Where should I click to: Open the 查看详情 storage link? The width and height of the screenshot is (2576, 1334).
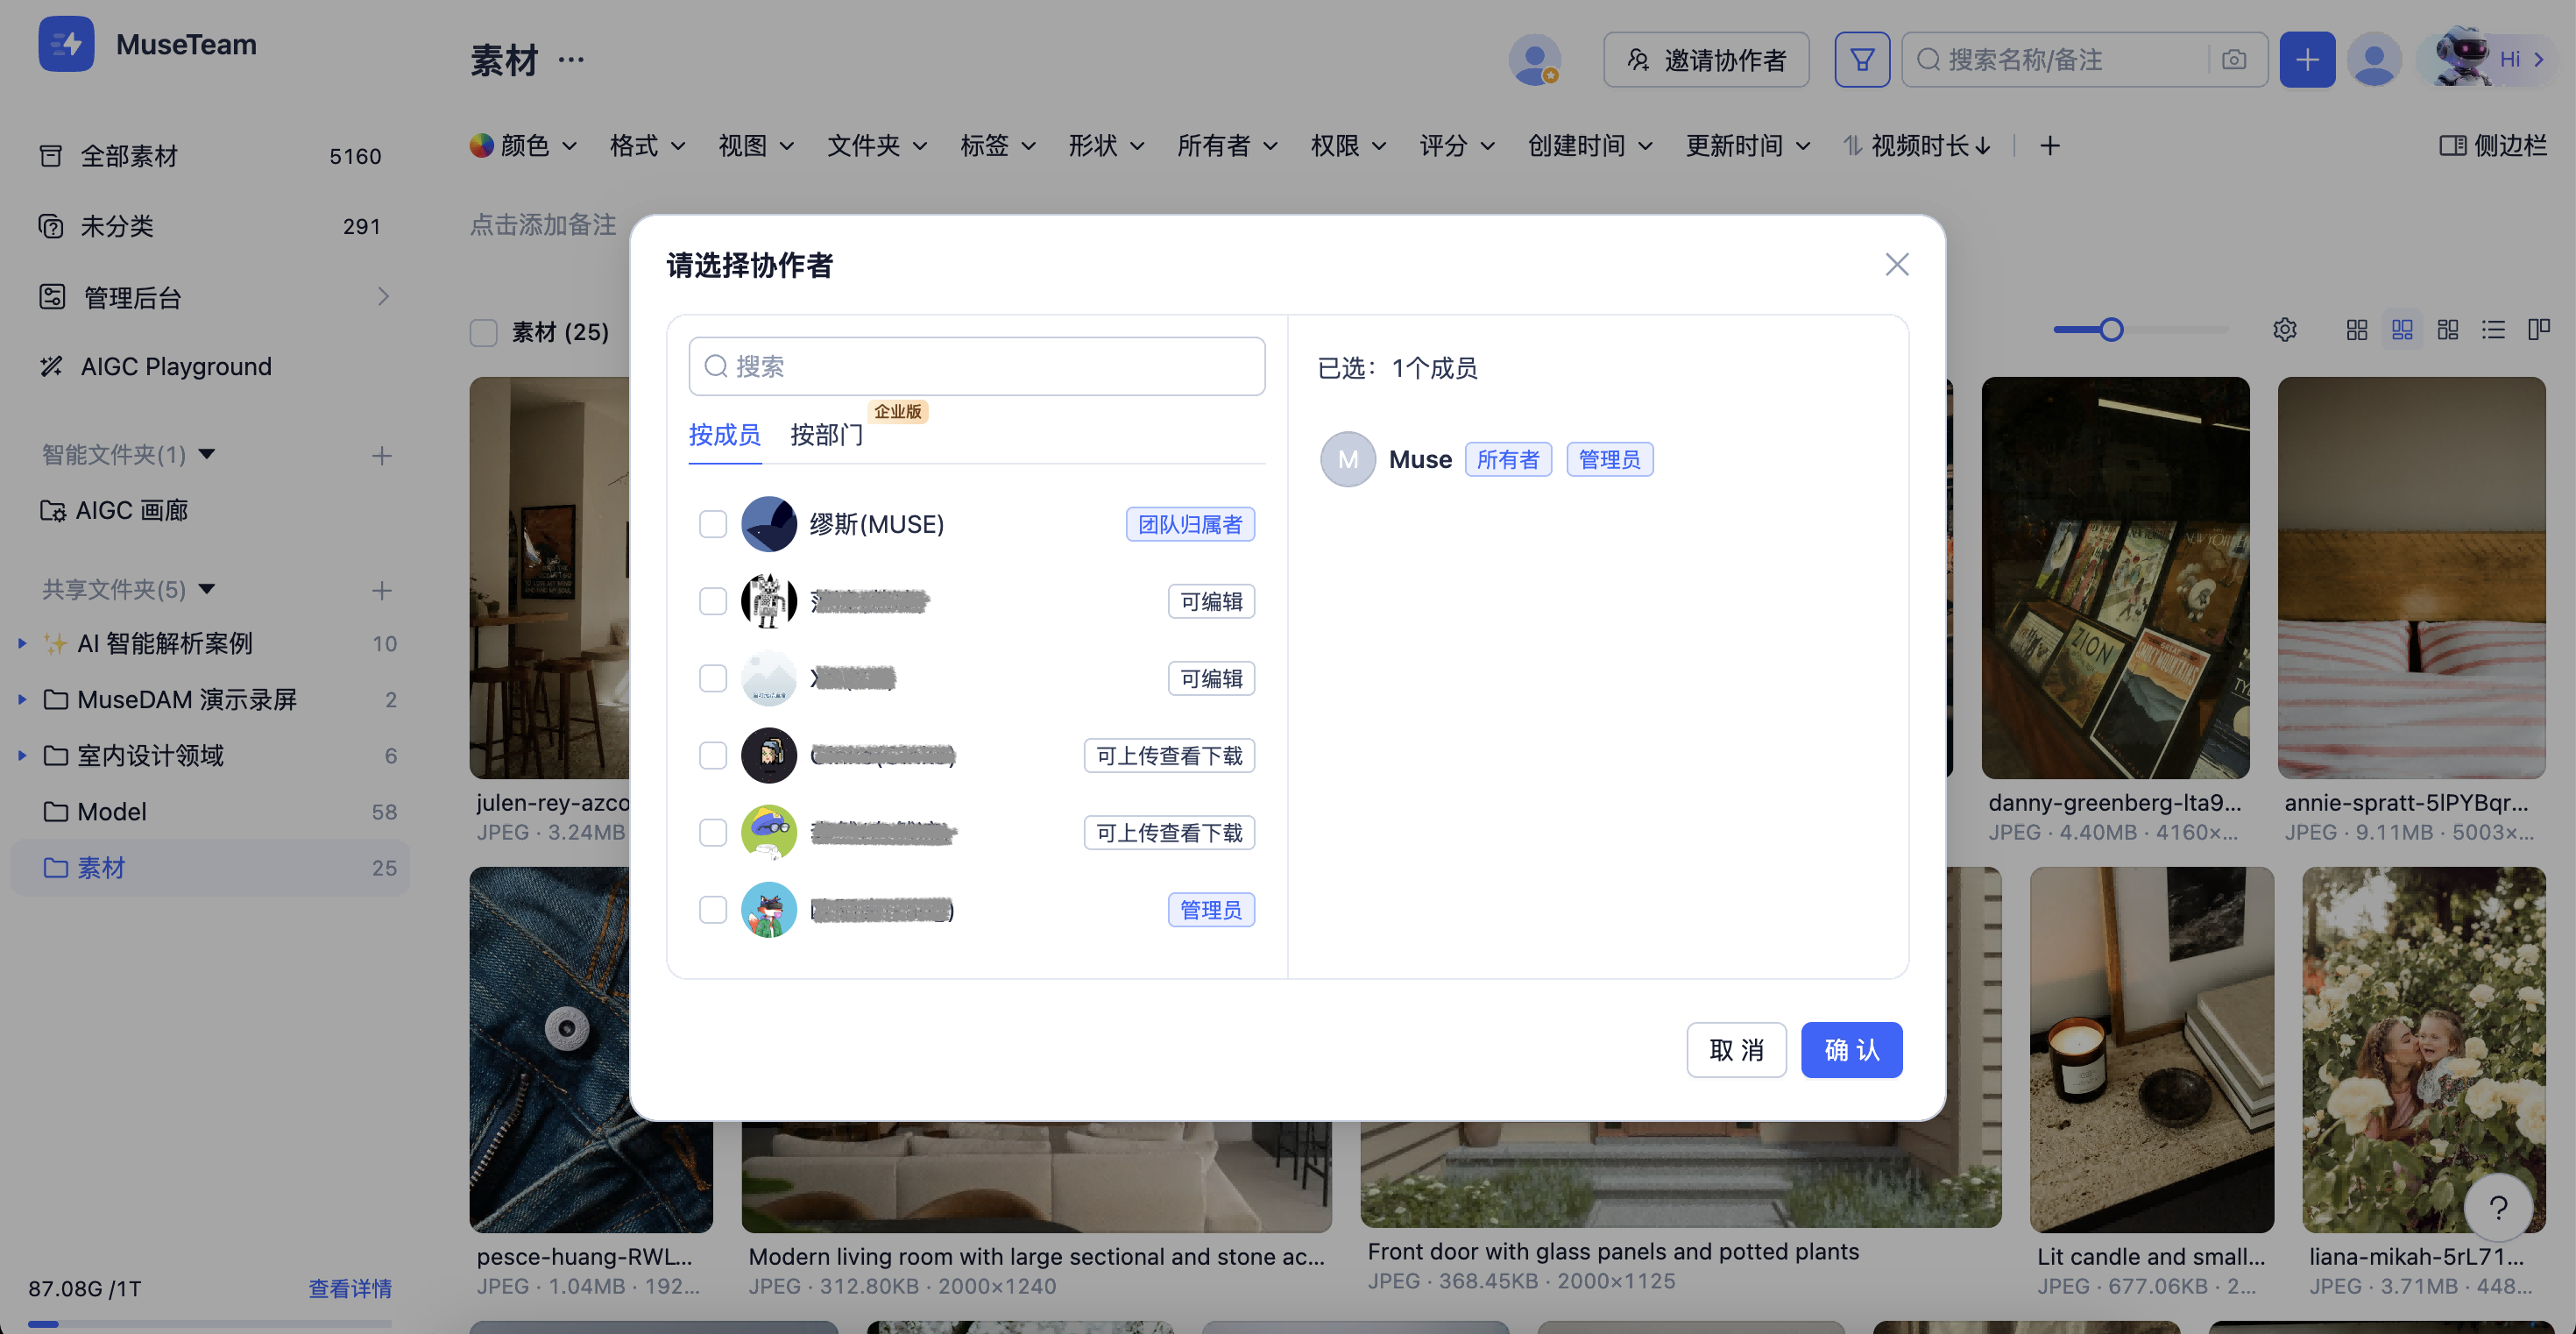coord(349,1288)
